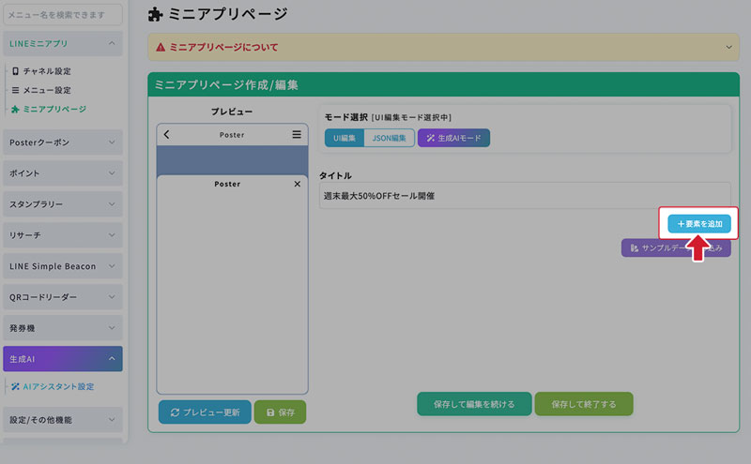Click the プレビュー label
Screen dimensions: 751x464
pyautogui.click(x=232, y=112)
